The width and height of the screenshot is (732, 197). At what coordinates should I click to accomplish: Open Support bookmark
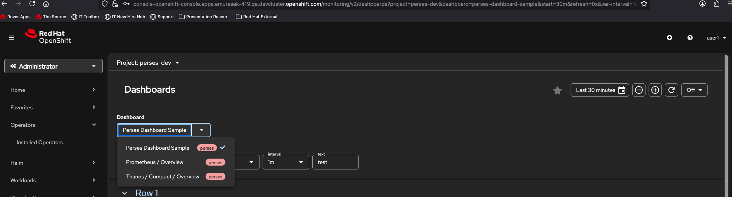(x=162, y=17)
